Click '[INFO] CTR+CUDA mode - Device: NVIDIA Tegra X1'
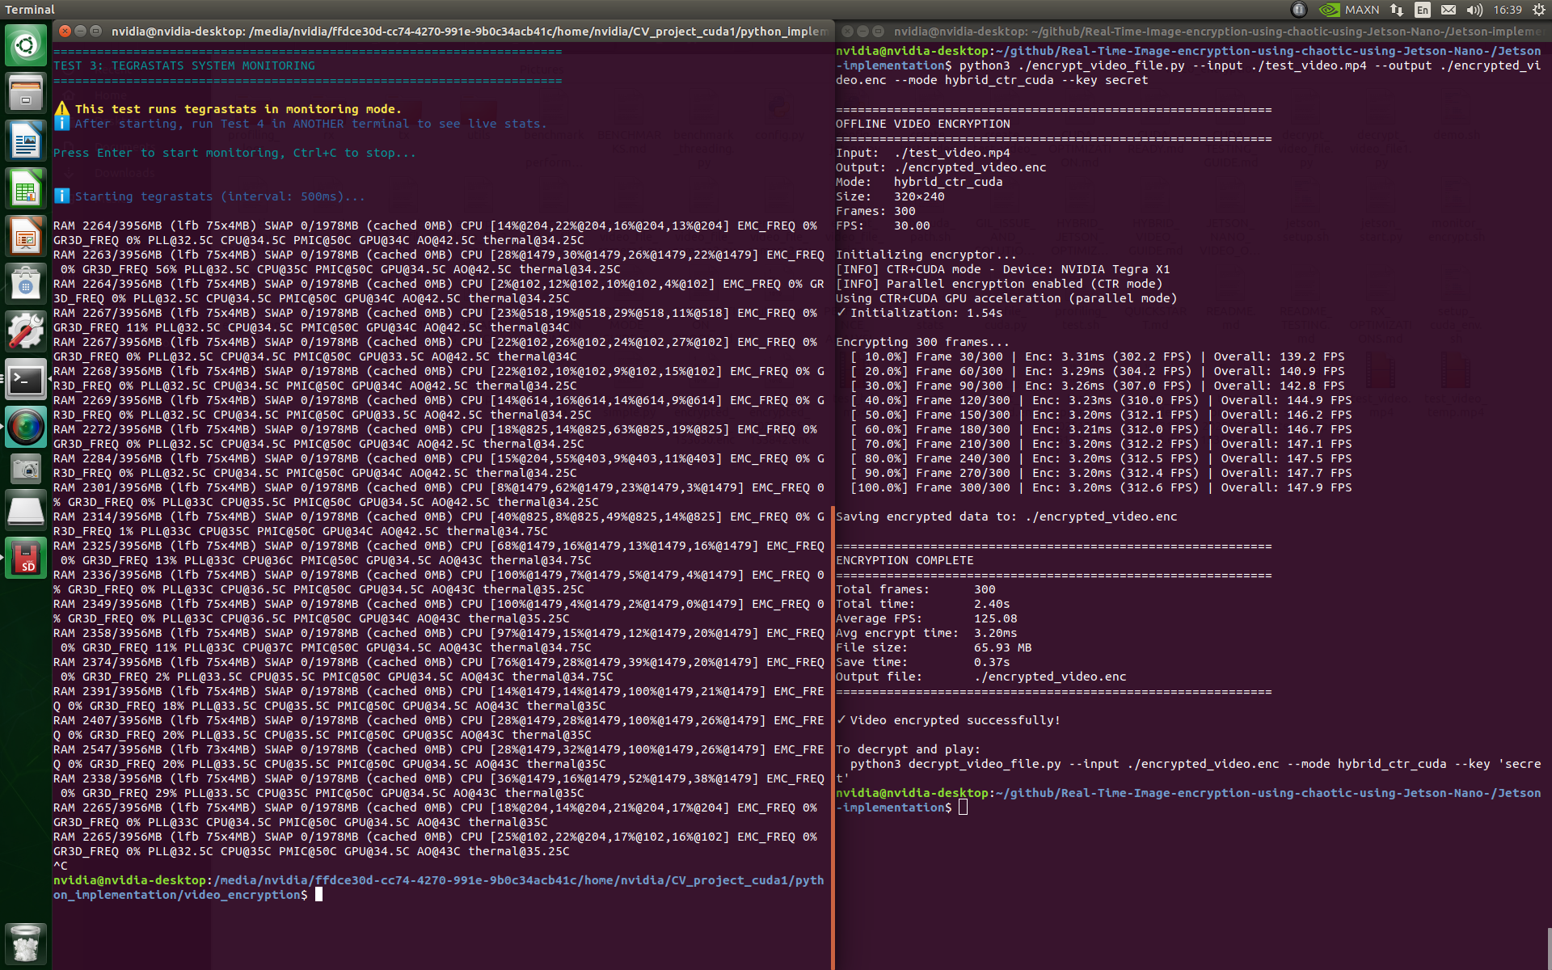The image size is (1552, 970). pos(1003,269)
